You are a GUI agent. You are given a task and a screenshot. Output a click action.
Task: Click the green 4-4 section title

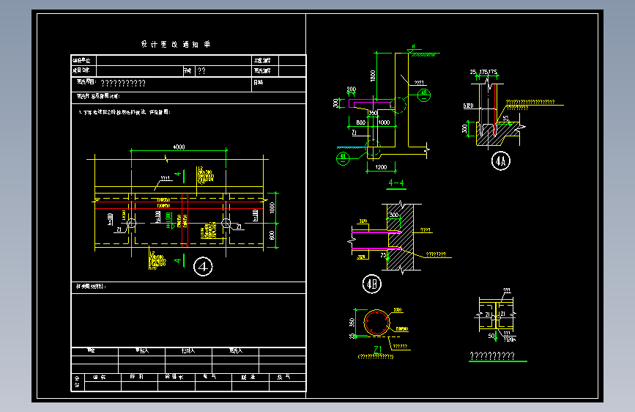click(396, 183)
